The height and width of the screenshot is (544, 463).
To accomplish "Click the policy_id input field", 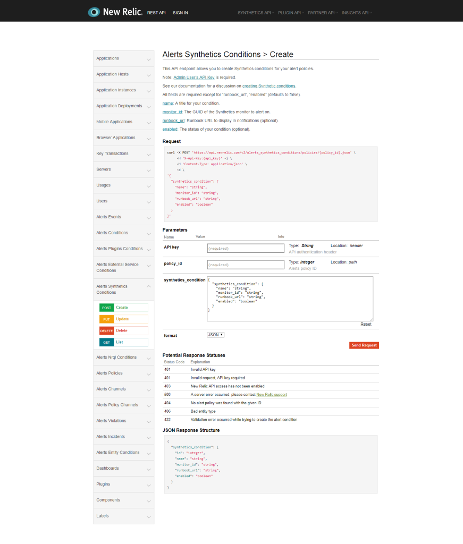I will pos(246,264).
